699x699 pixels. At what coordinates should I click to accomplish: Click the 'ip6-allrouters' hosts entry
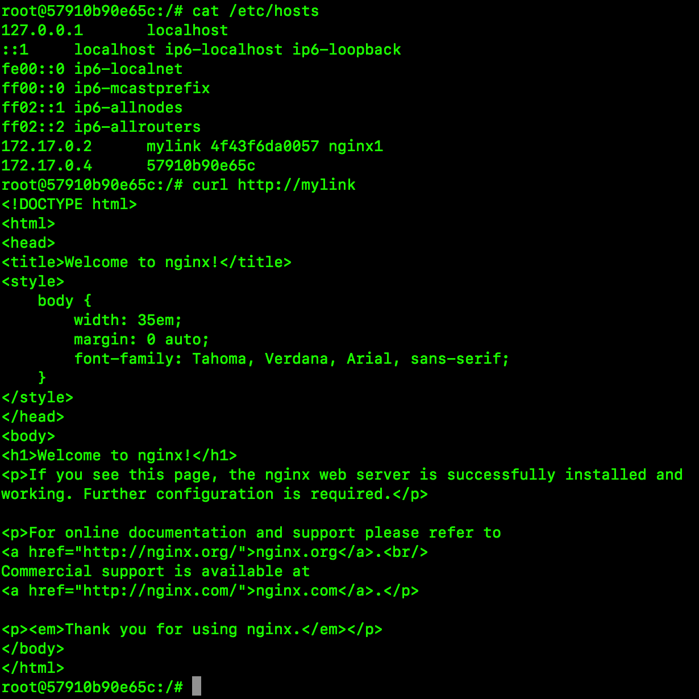(137, 127)
